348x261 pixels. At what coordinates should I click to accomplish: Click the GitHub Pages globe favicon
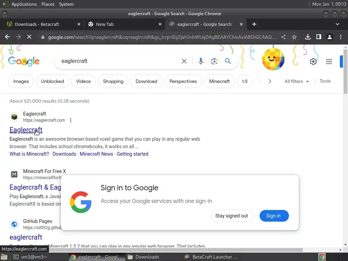click(14, 224)
